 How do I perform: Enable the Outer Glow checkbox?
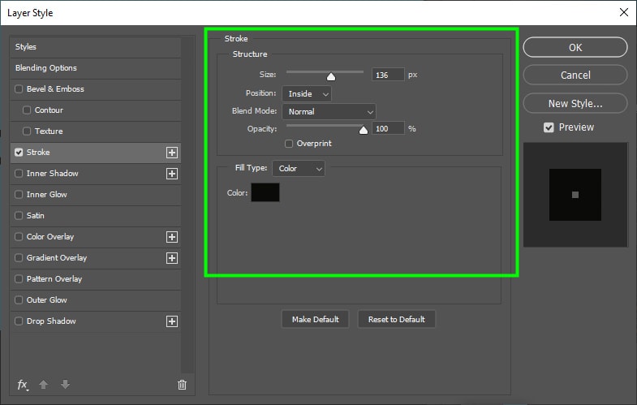pos(19,300)
